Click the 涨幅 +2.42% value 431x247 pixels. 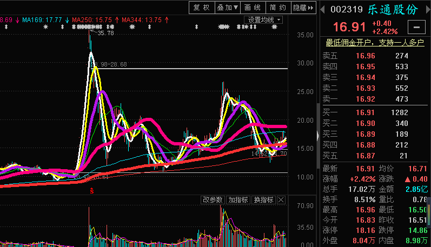[x=362, y=179]
